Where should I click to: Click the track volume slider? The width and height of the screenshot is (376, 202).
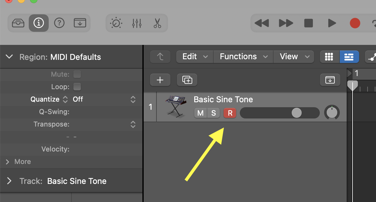280,113
